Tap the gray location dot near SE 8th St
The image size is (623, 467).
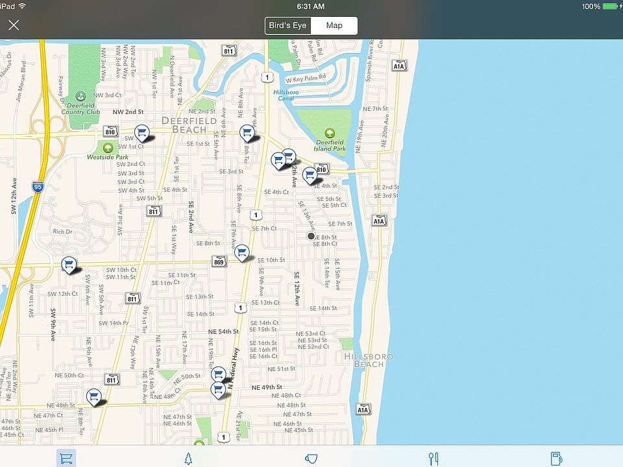311,236
